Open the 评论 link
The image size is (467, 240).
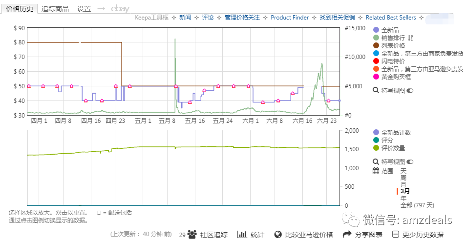[208, 18]
